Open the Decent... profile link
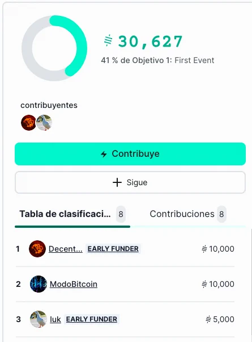Viewport: 252px width, 342px height. tap(66, 249)
